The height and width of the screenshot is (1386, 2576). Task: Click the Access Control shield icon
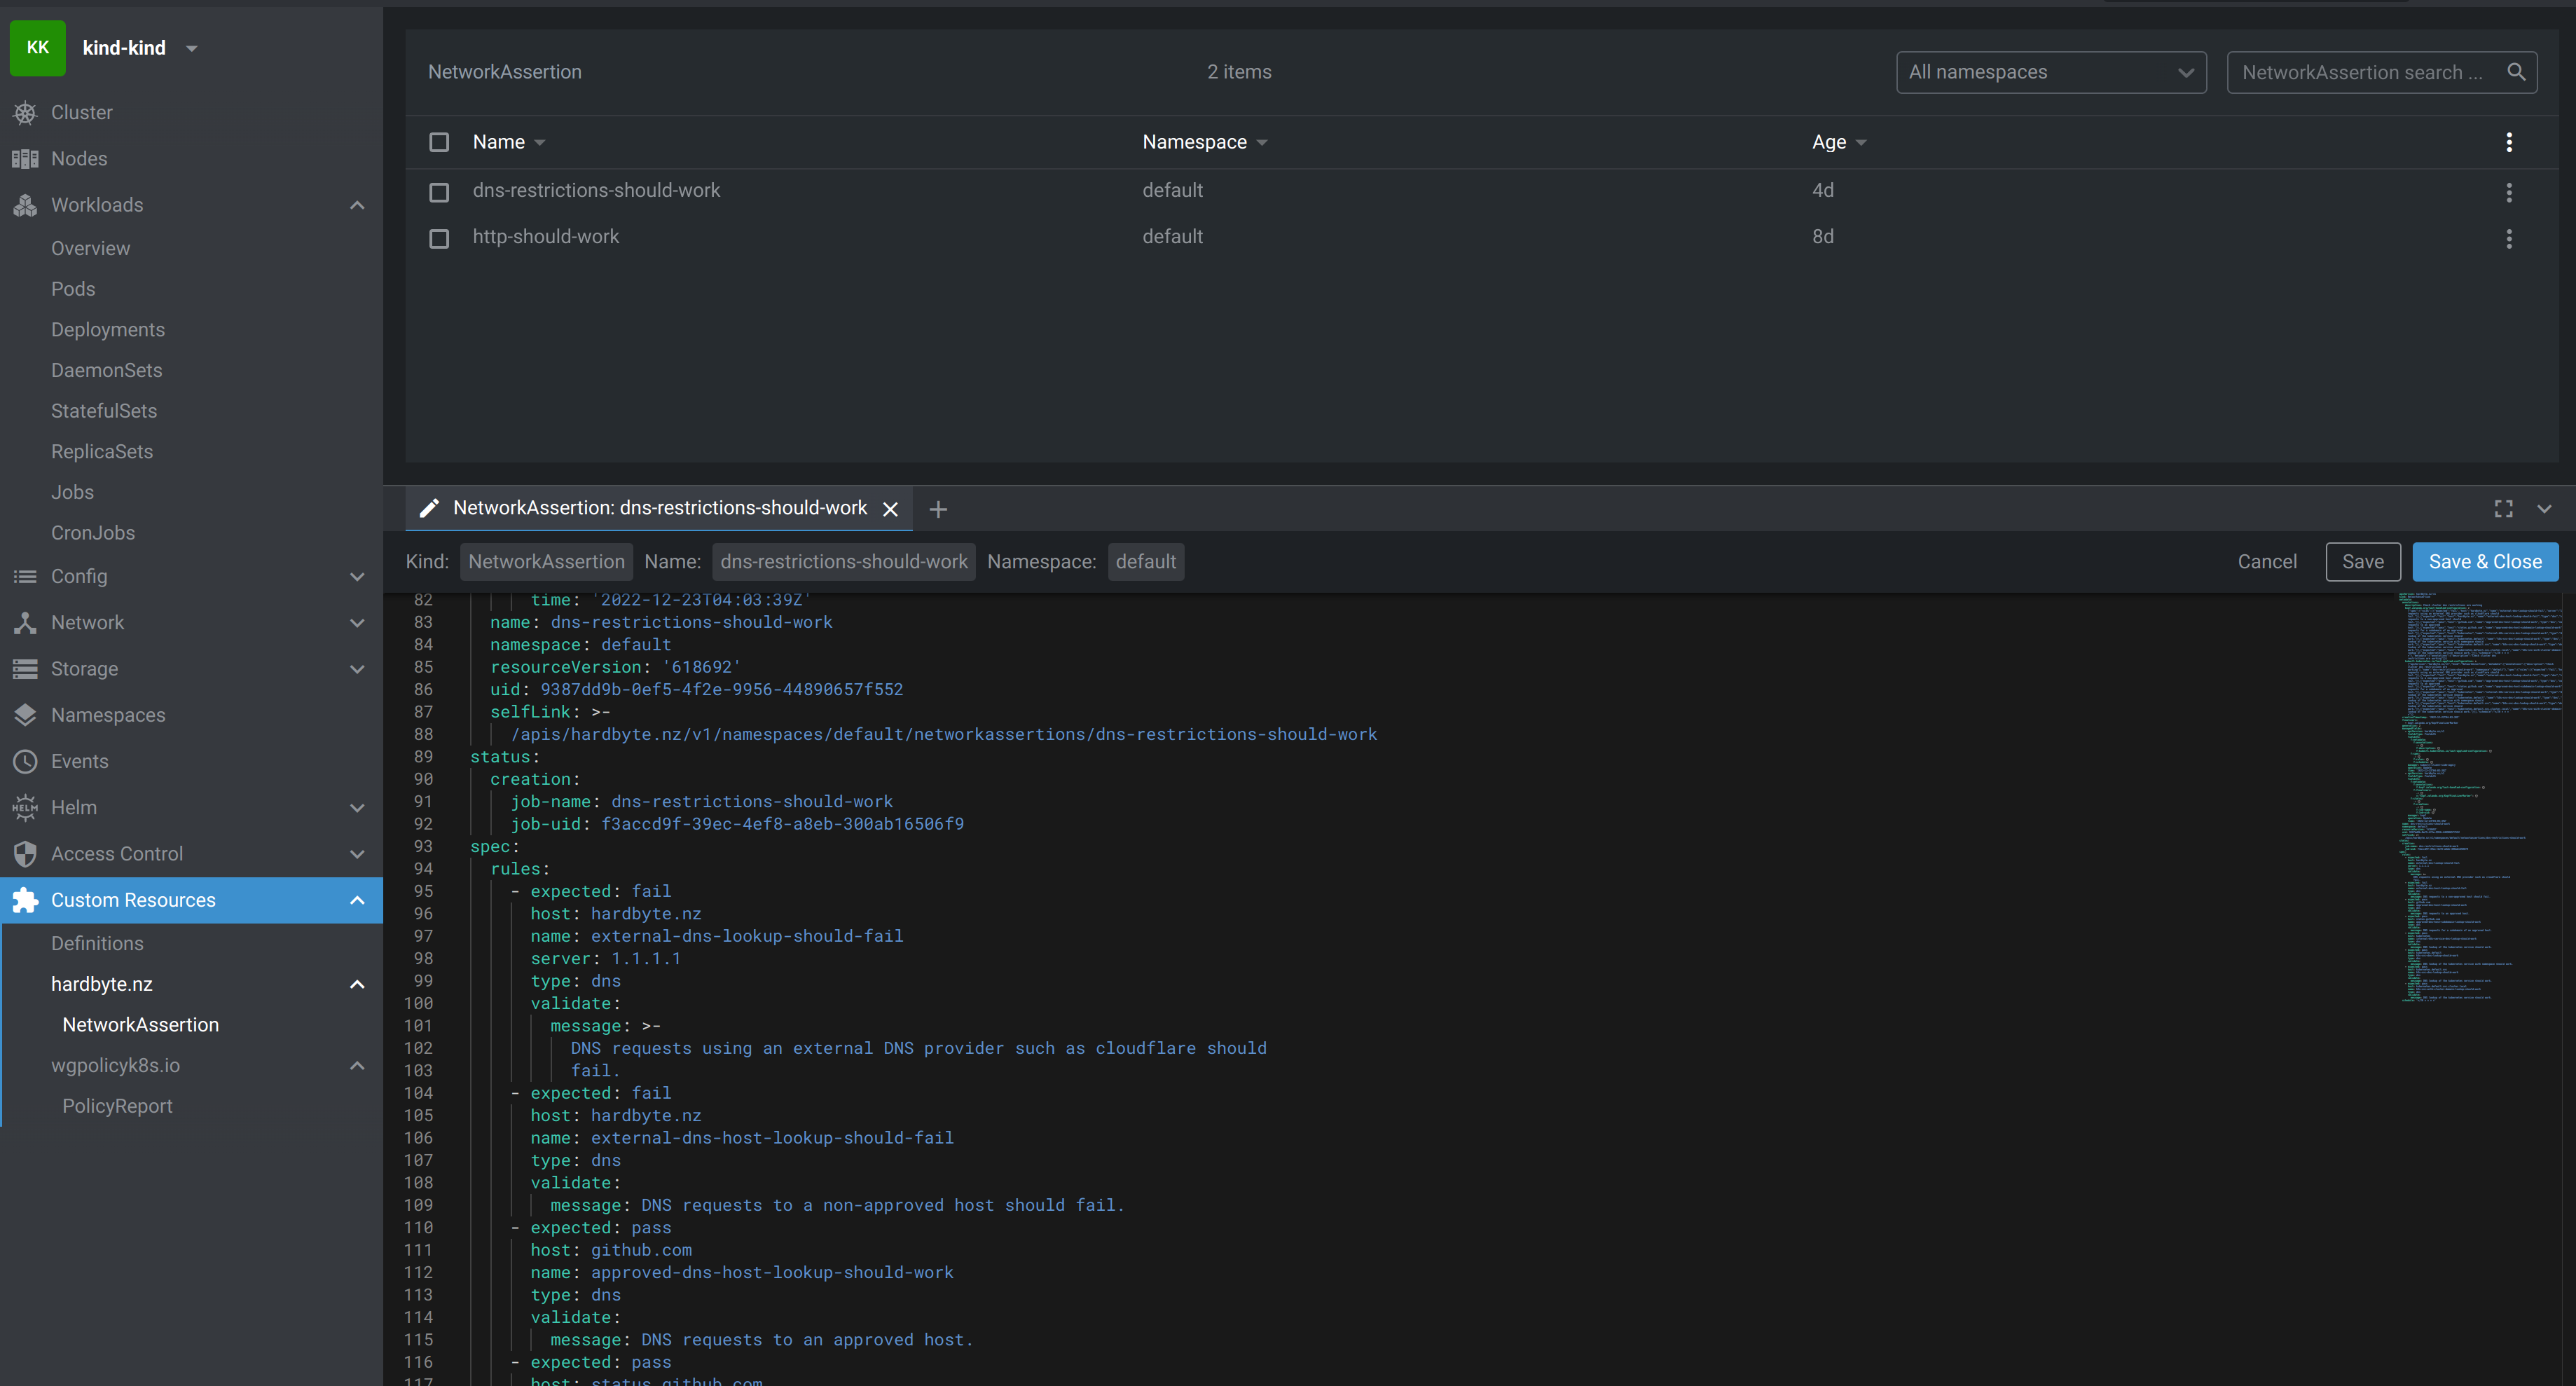(25, 853)
